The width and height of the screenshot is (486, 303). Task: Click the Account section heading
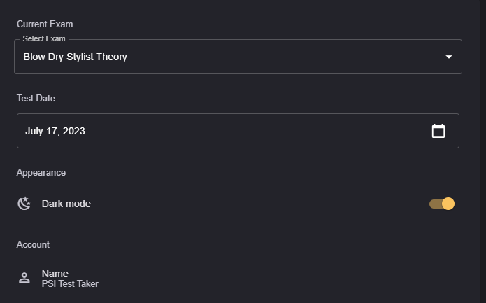tap(33, 244)
